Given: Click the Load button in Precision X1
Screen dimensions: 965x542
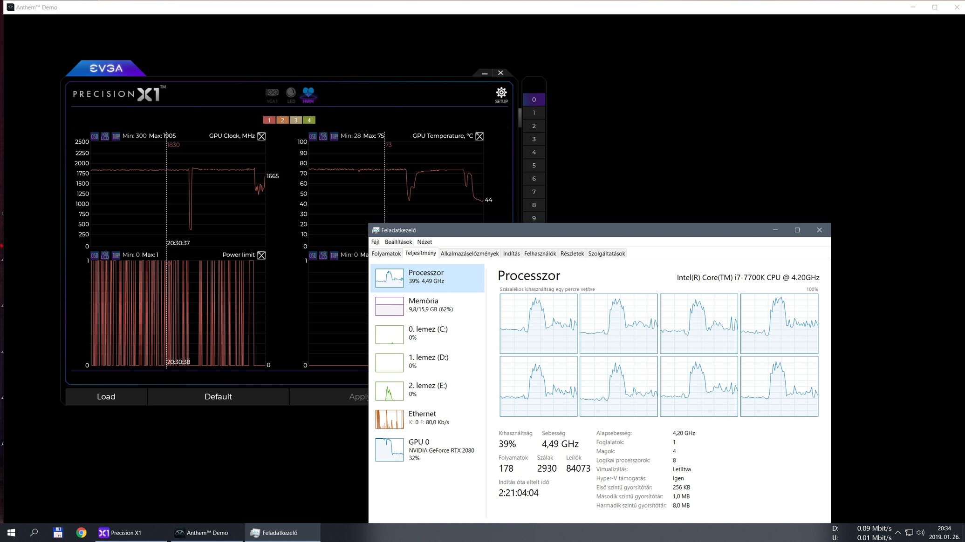Looking at the screenshot, I should tap(106, 396).
